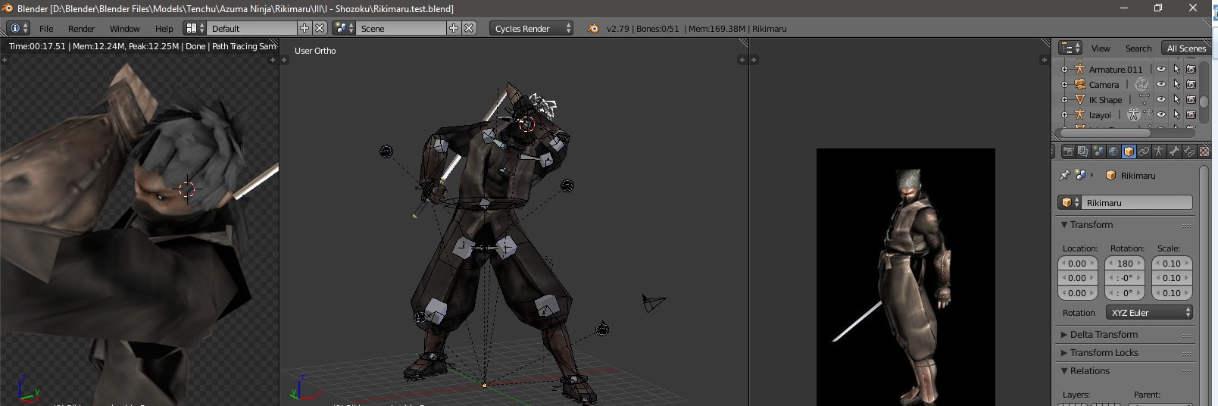1218x406 pixels.
Task: Hide Armature.011 in viewport
Action: click(x=1161, y=69)
